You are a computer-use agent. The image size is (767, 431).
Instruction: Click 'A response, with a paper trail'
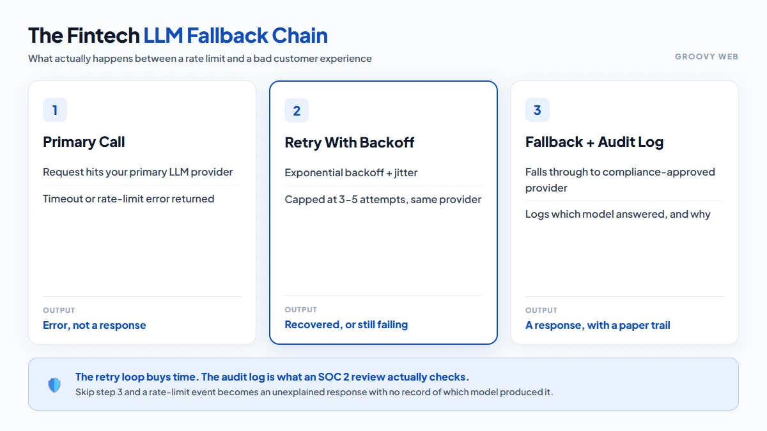(598, 325)
